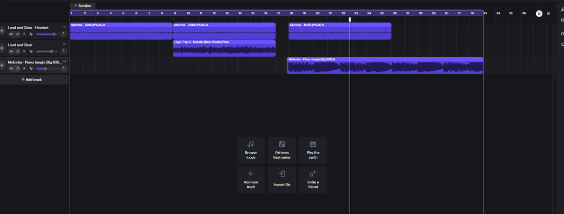This screenshot has width=564, height=214.
Task: Open automation for Meliodas - Piano Jungle track
Action: pyautogui.click(x=31, y=69)
